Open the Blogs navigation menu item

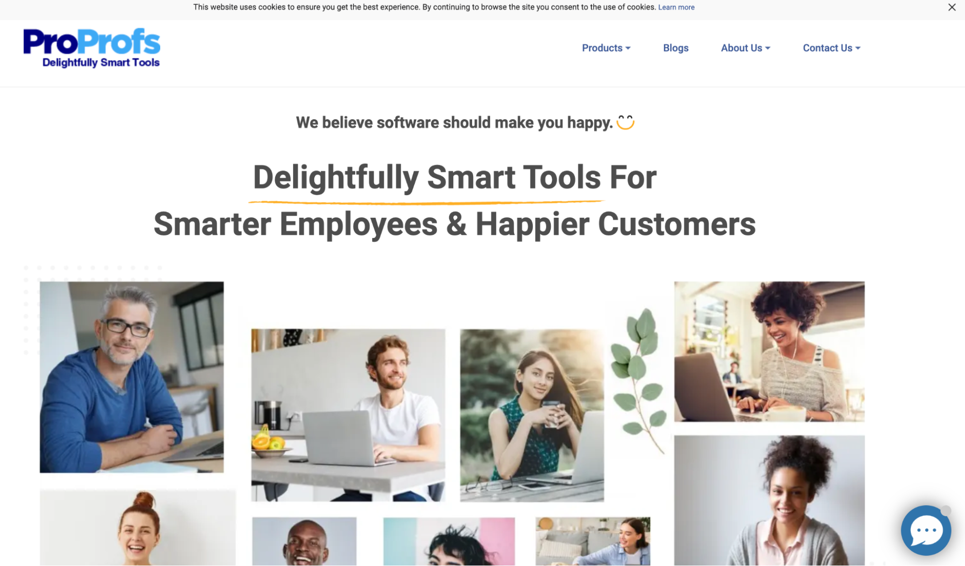click(x=675, y=48)
